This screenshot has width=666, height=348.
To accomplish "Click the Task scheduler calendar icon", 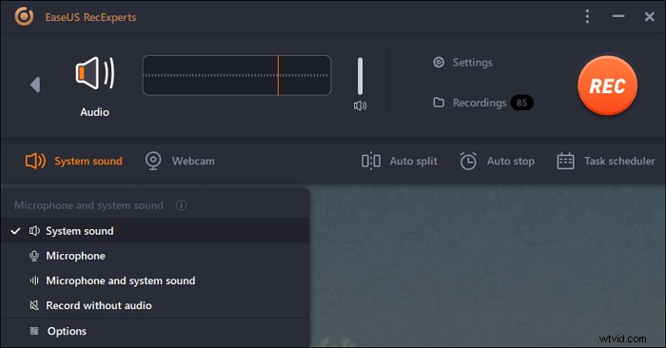I will coord(565,162).
